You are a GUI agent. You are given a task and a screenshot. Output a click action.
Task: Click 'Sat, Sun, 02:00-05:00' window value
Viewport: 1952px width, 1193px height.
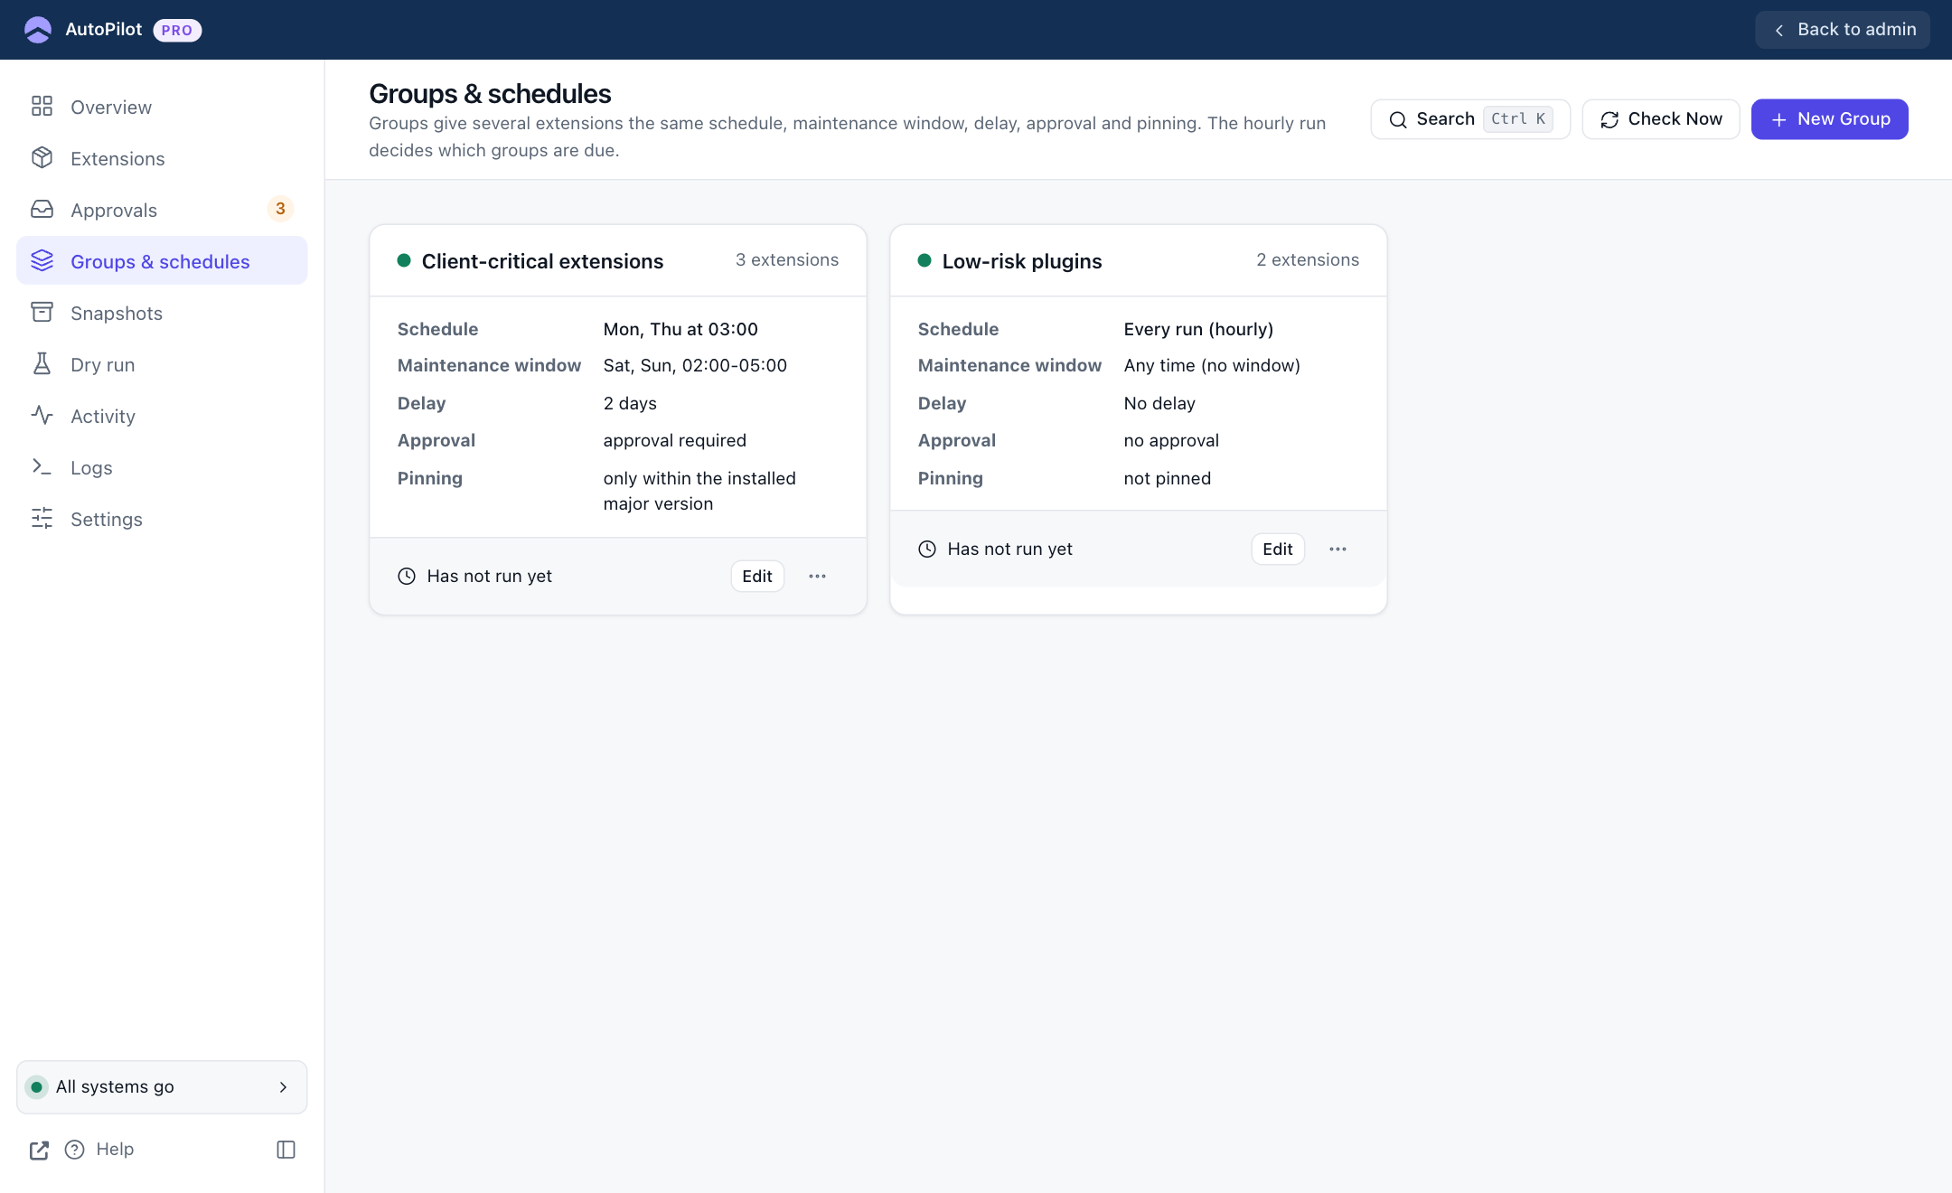(x=695, y=365)
